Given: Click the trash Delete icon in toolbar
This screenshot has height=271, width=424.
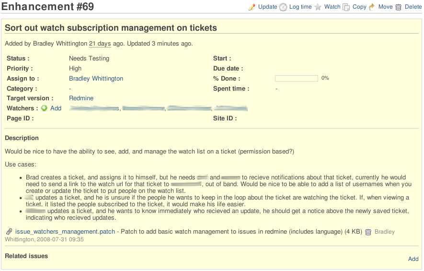Looking at the screenshot, I should [x=398, y=7].
